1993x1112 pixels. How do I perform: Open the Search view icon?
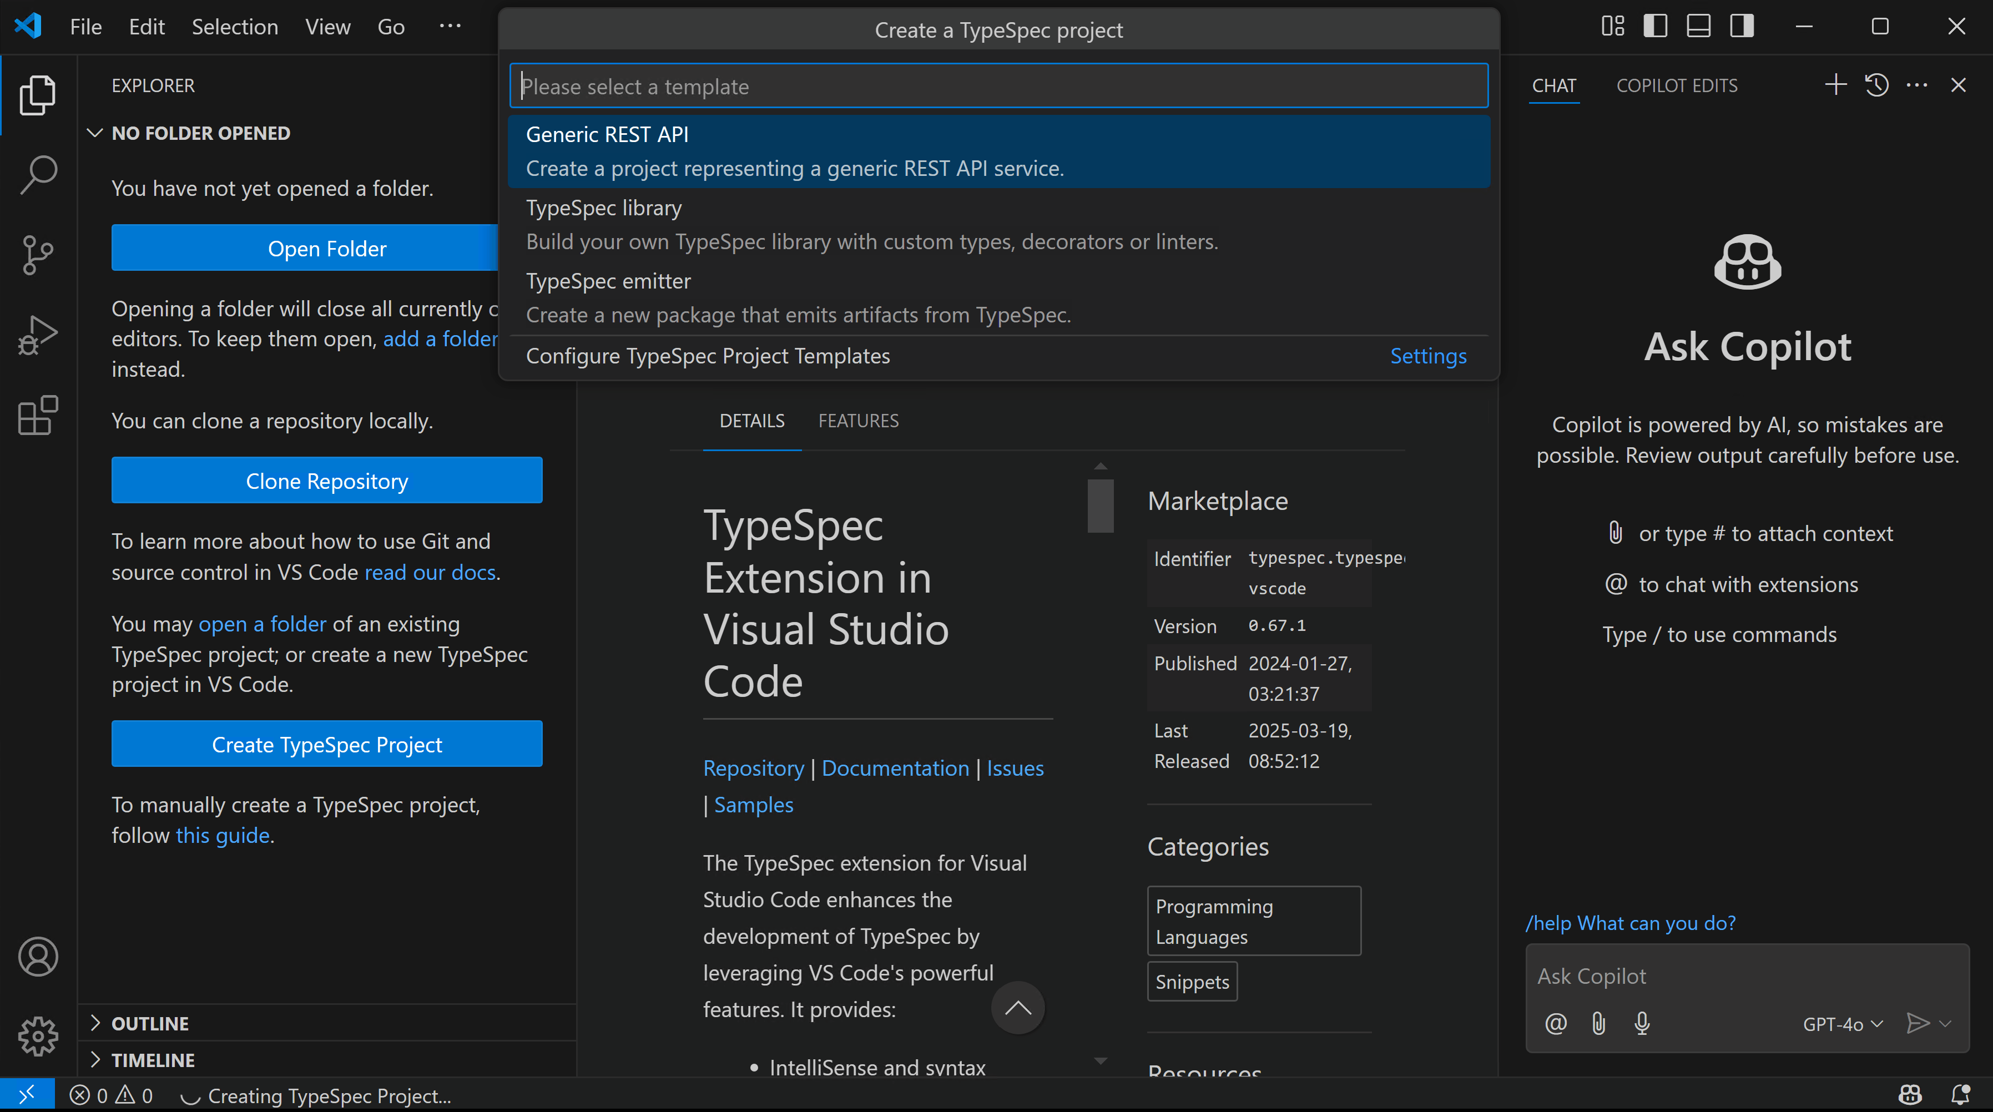37,175
